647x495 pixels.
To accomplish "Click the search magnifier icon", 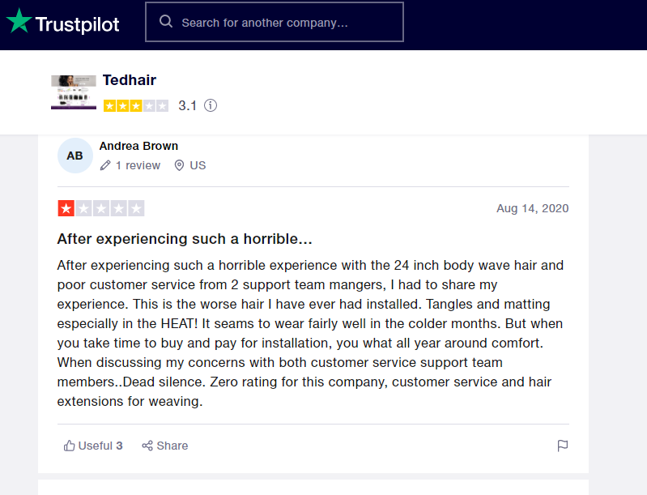I will [166, 22].
